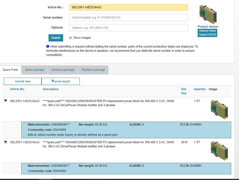Open the Premium package tab
This screenshot has height=180, width=239.
(x=93, y=70)
